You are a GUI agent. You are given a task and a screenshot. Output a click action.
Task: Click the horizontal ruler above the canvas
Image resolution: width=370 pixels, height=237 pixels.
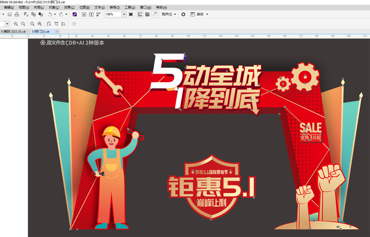point(185,36)
